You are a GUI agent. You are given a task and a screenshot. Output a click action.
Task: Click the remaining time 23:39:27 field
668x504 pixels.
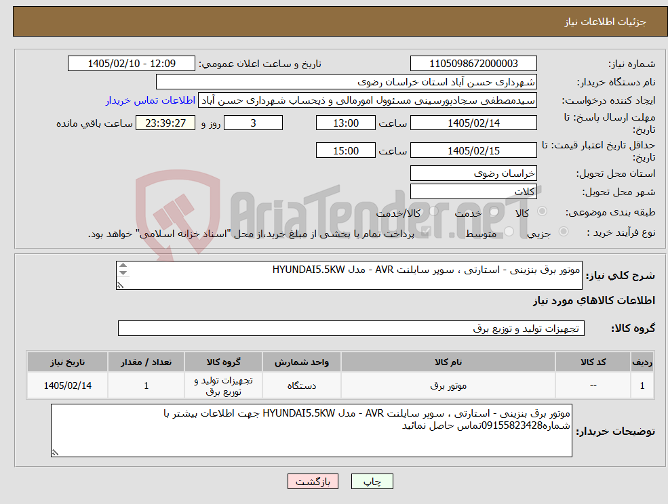165,123
